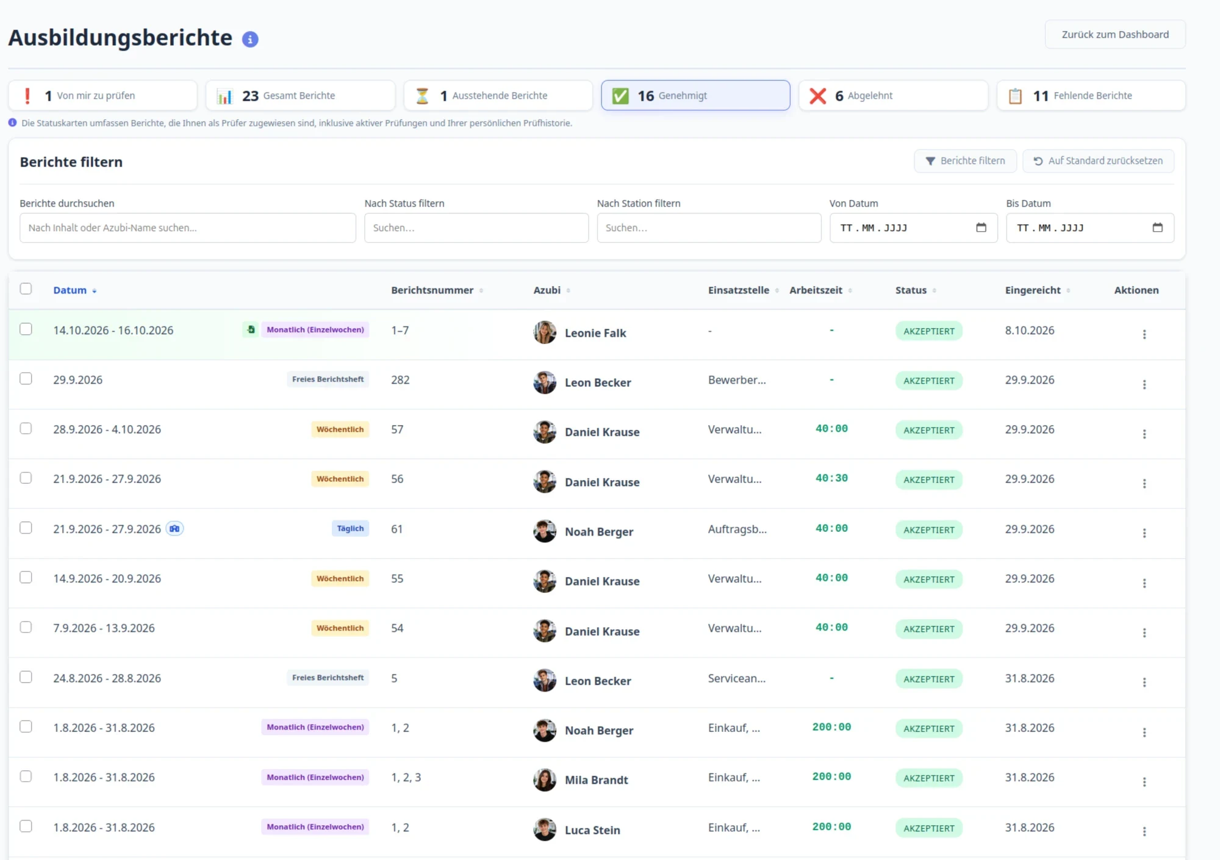Sort table by Berichtsnummer column
Image resolution: width=1220 pixels, height=860 pixels.
click(437, 290)
